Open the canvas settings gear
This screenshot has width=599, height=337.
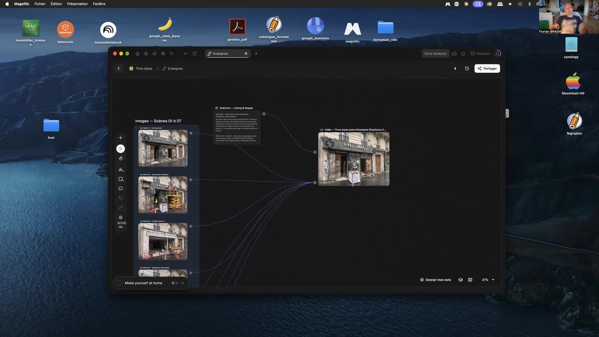coord(120,218)
